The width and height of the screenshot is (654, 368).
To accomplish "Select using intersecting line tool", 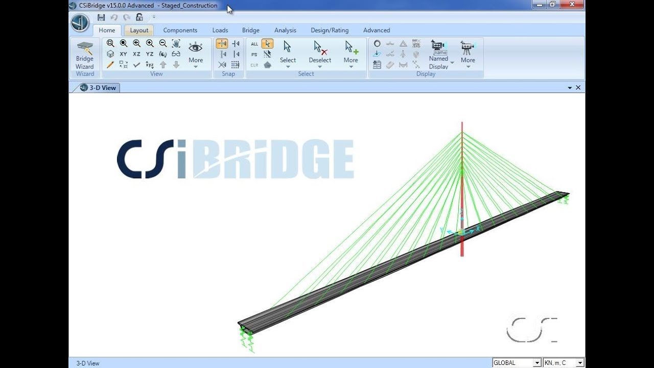I will [267, 54].
